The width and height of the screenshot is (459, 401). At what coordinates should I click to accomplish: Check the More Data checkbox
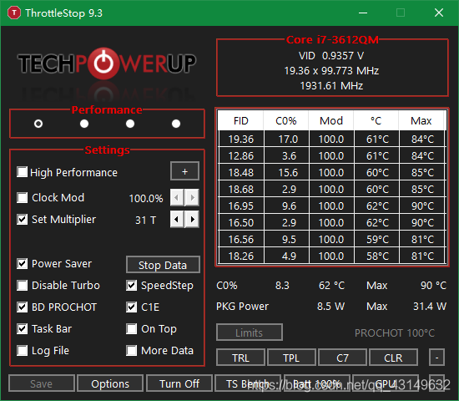pyautogui.click(x=131, y=351)
